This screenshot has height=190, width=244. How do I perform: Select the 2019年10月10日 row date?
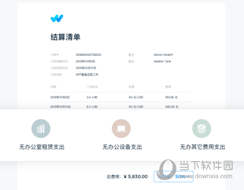pos(61,107)
